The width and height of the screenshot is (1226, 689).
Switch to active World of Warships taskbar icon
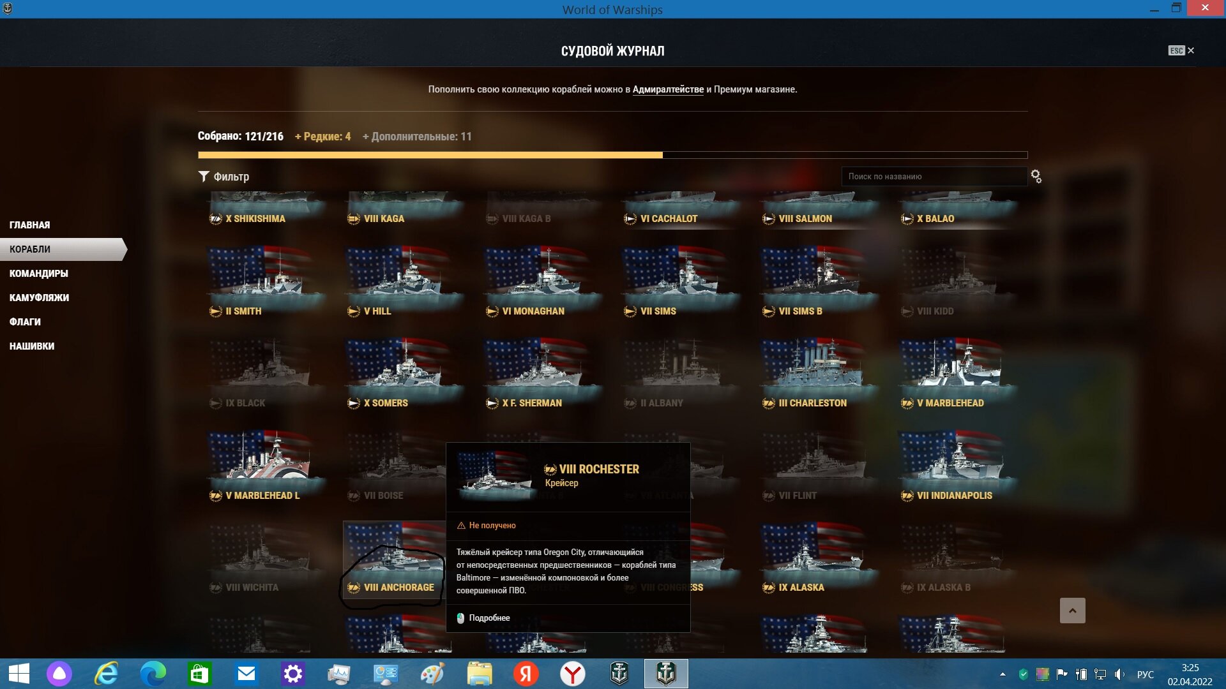tap(666, 674)
